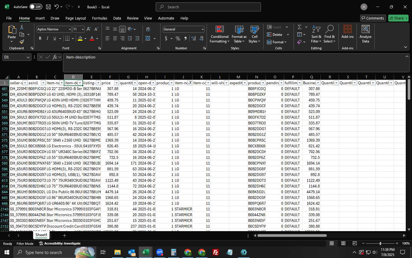
Task: Open the Name Box dropdown
Action: click(28, 57)
